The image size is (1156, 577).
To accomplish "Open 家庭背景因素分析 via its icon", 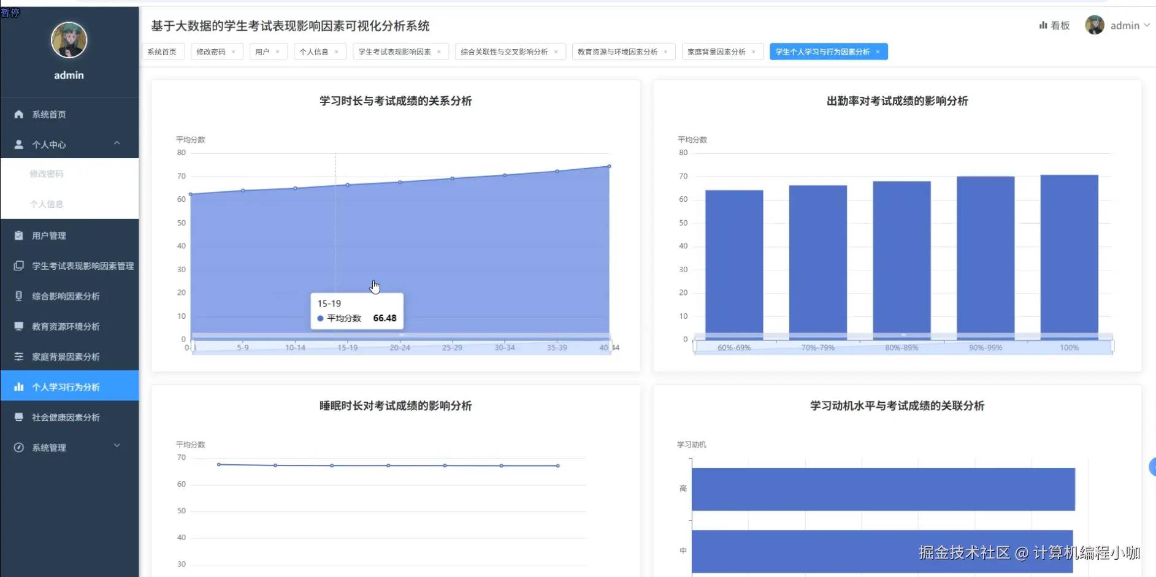I will click(x=19, y=356).
